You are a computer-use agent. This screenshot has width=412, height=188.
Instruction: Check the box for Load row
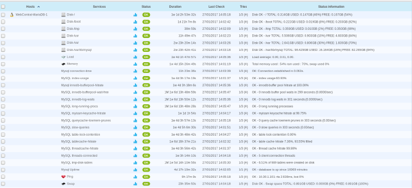3,57
